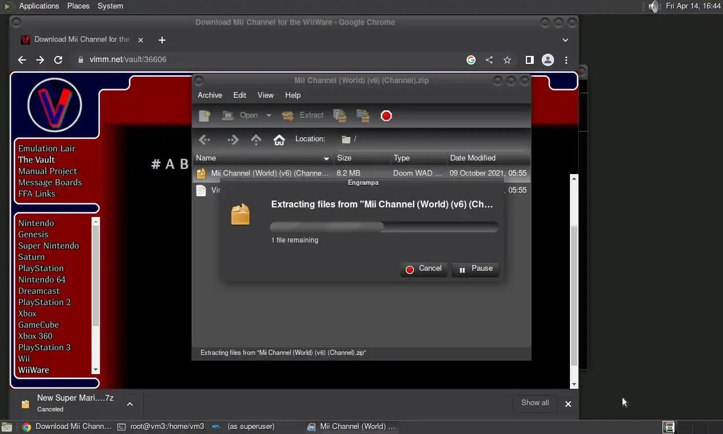Expand New Super Mari...7z download options

[129, 404]
